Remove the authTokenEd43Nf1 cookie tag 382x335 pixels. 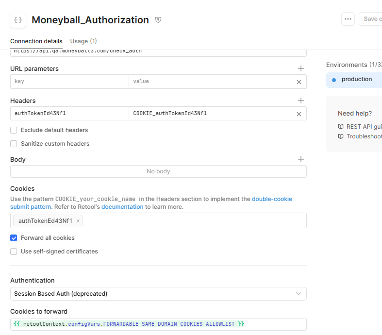[x=78, y=221]
